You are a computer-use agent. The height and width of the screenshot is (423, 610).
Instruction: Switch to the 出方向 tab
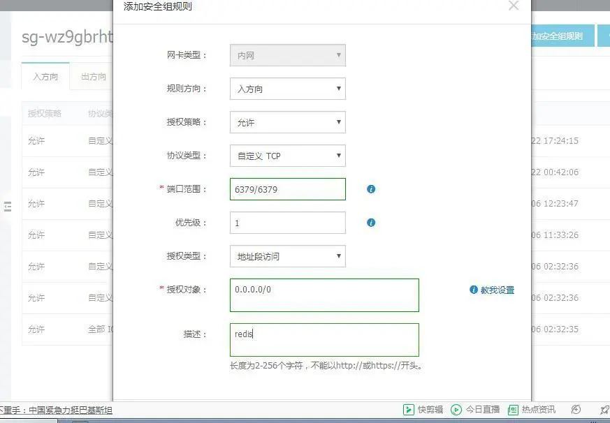[93, 77]
